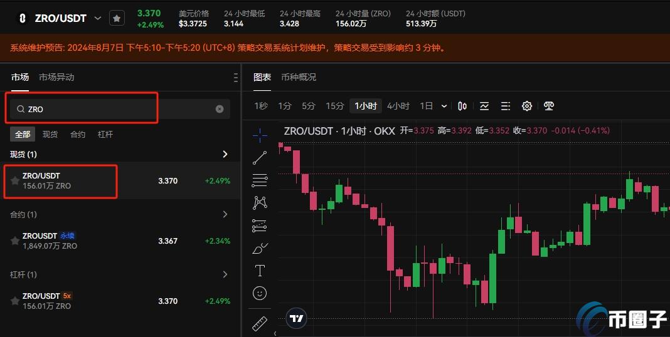The height and width of the screenshot is (337, 670).
Task: Set chart interval to 1分
Action: pos(285,106)
